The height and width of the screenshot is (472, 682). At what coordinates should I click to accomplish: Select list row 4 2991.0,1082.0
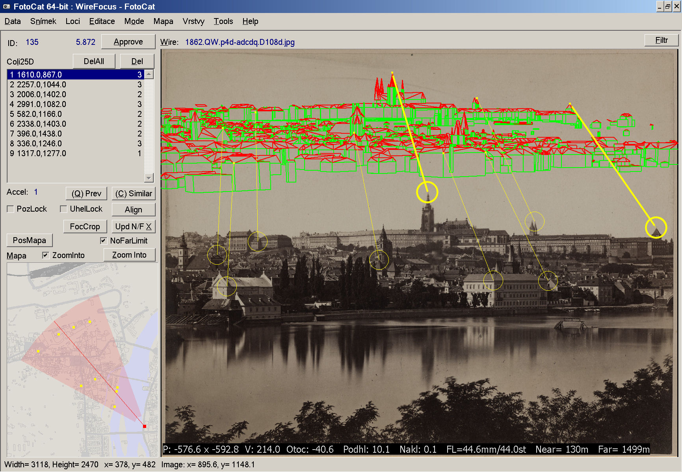(x=76, y=104)
